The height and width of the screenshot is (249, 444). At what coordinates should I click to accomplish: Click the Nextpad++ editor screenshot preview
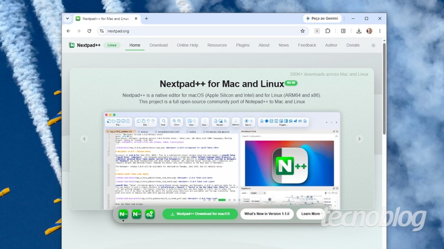tap(222, 160)
